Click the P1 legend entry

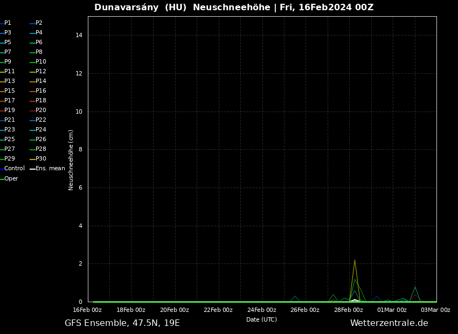8,23
